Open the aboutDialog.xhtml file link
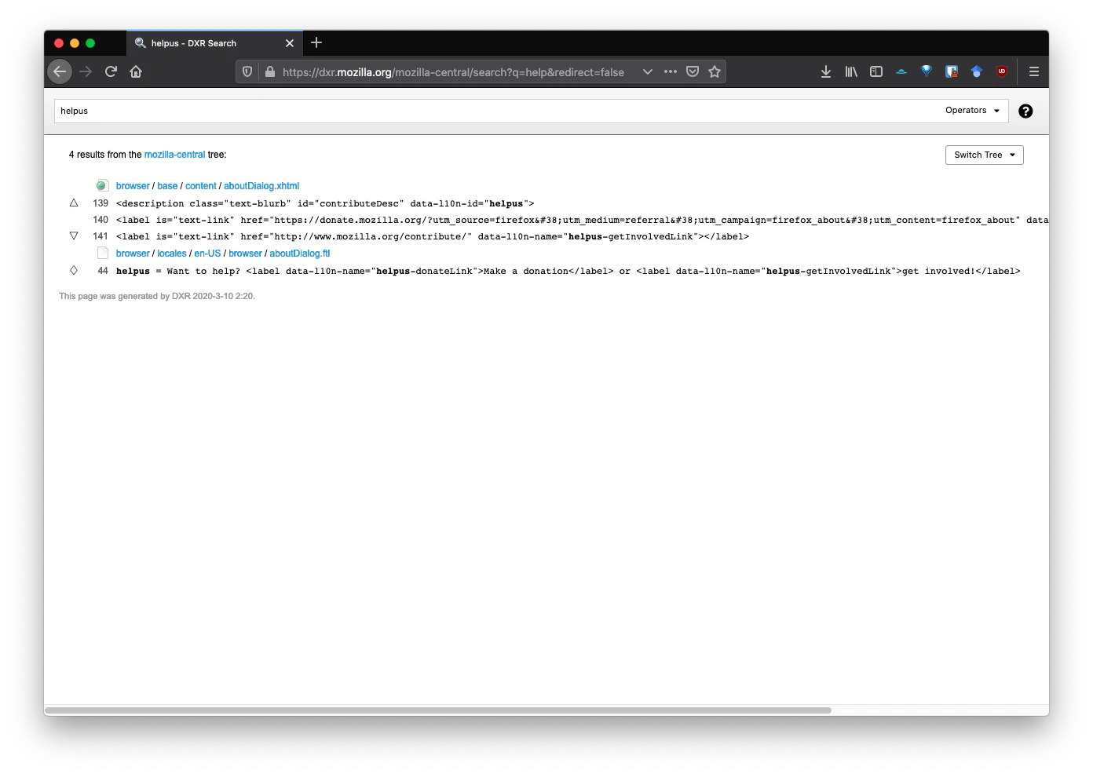The width and height of the screenshot is (1093, 774). tap(261, 186)
